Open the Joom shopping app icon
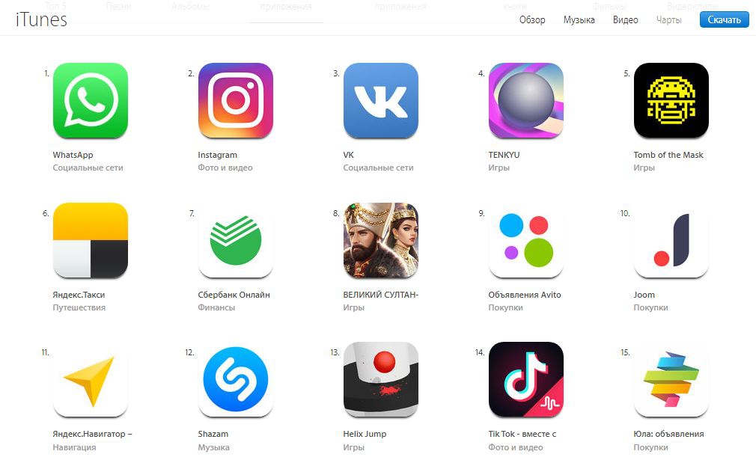 point(671,240)
